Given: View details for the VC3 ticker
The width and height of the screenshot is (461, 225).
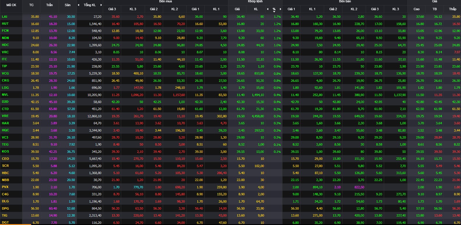Looking at the screenshot, I should [5, 137].
